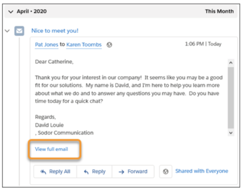Click the Forward button label

tap(138, 171)
